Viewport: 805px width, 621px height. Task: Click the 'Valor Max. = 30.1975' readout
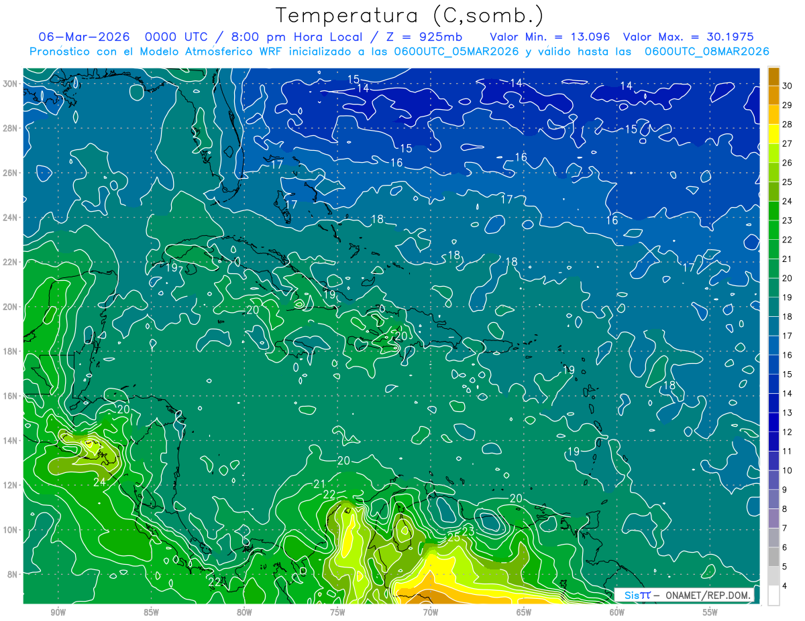tap(688, 37)
